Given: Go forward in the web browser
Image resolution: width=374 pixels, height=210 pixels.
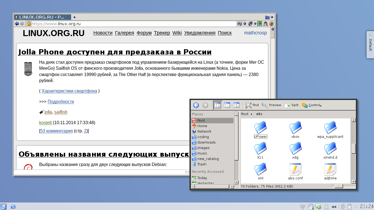Looking at the screenshot, I should [22, 24].
